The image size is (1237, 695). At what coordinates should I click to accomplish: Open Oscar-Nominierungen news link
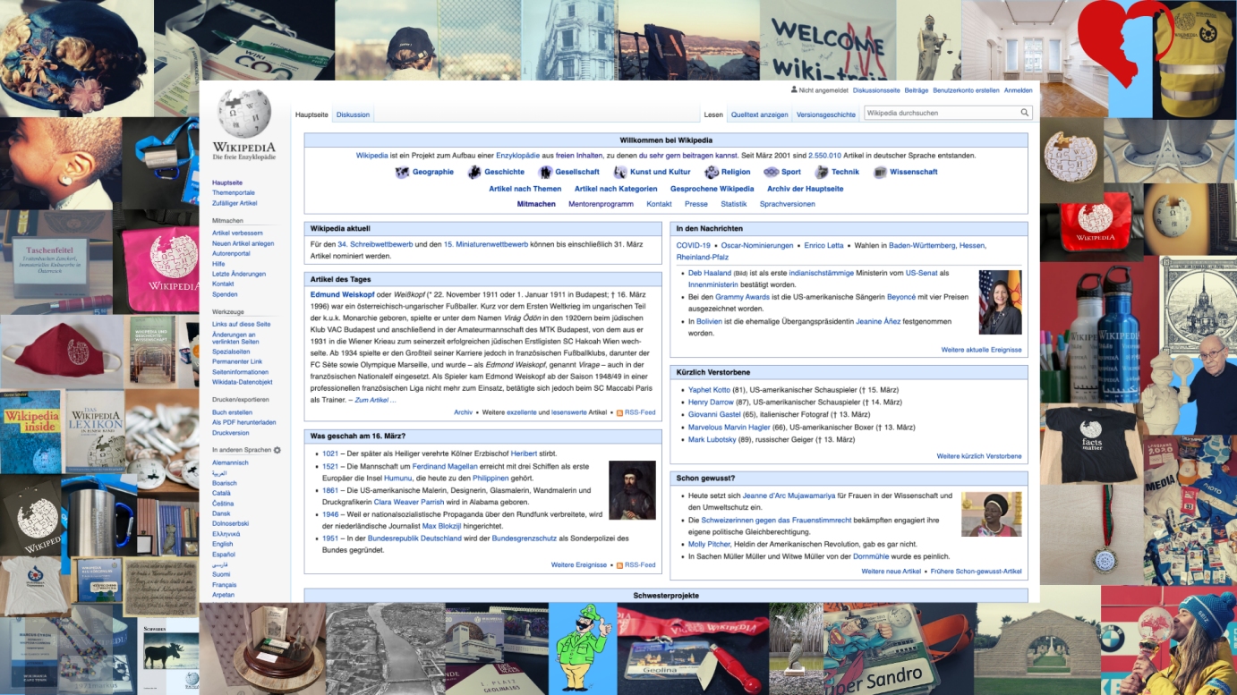pos(757,245)
